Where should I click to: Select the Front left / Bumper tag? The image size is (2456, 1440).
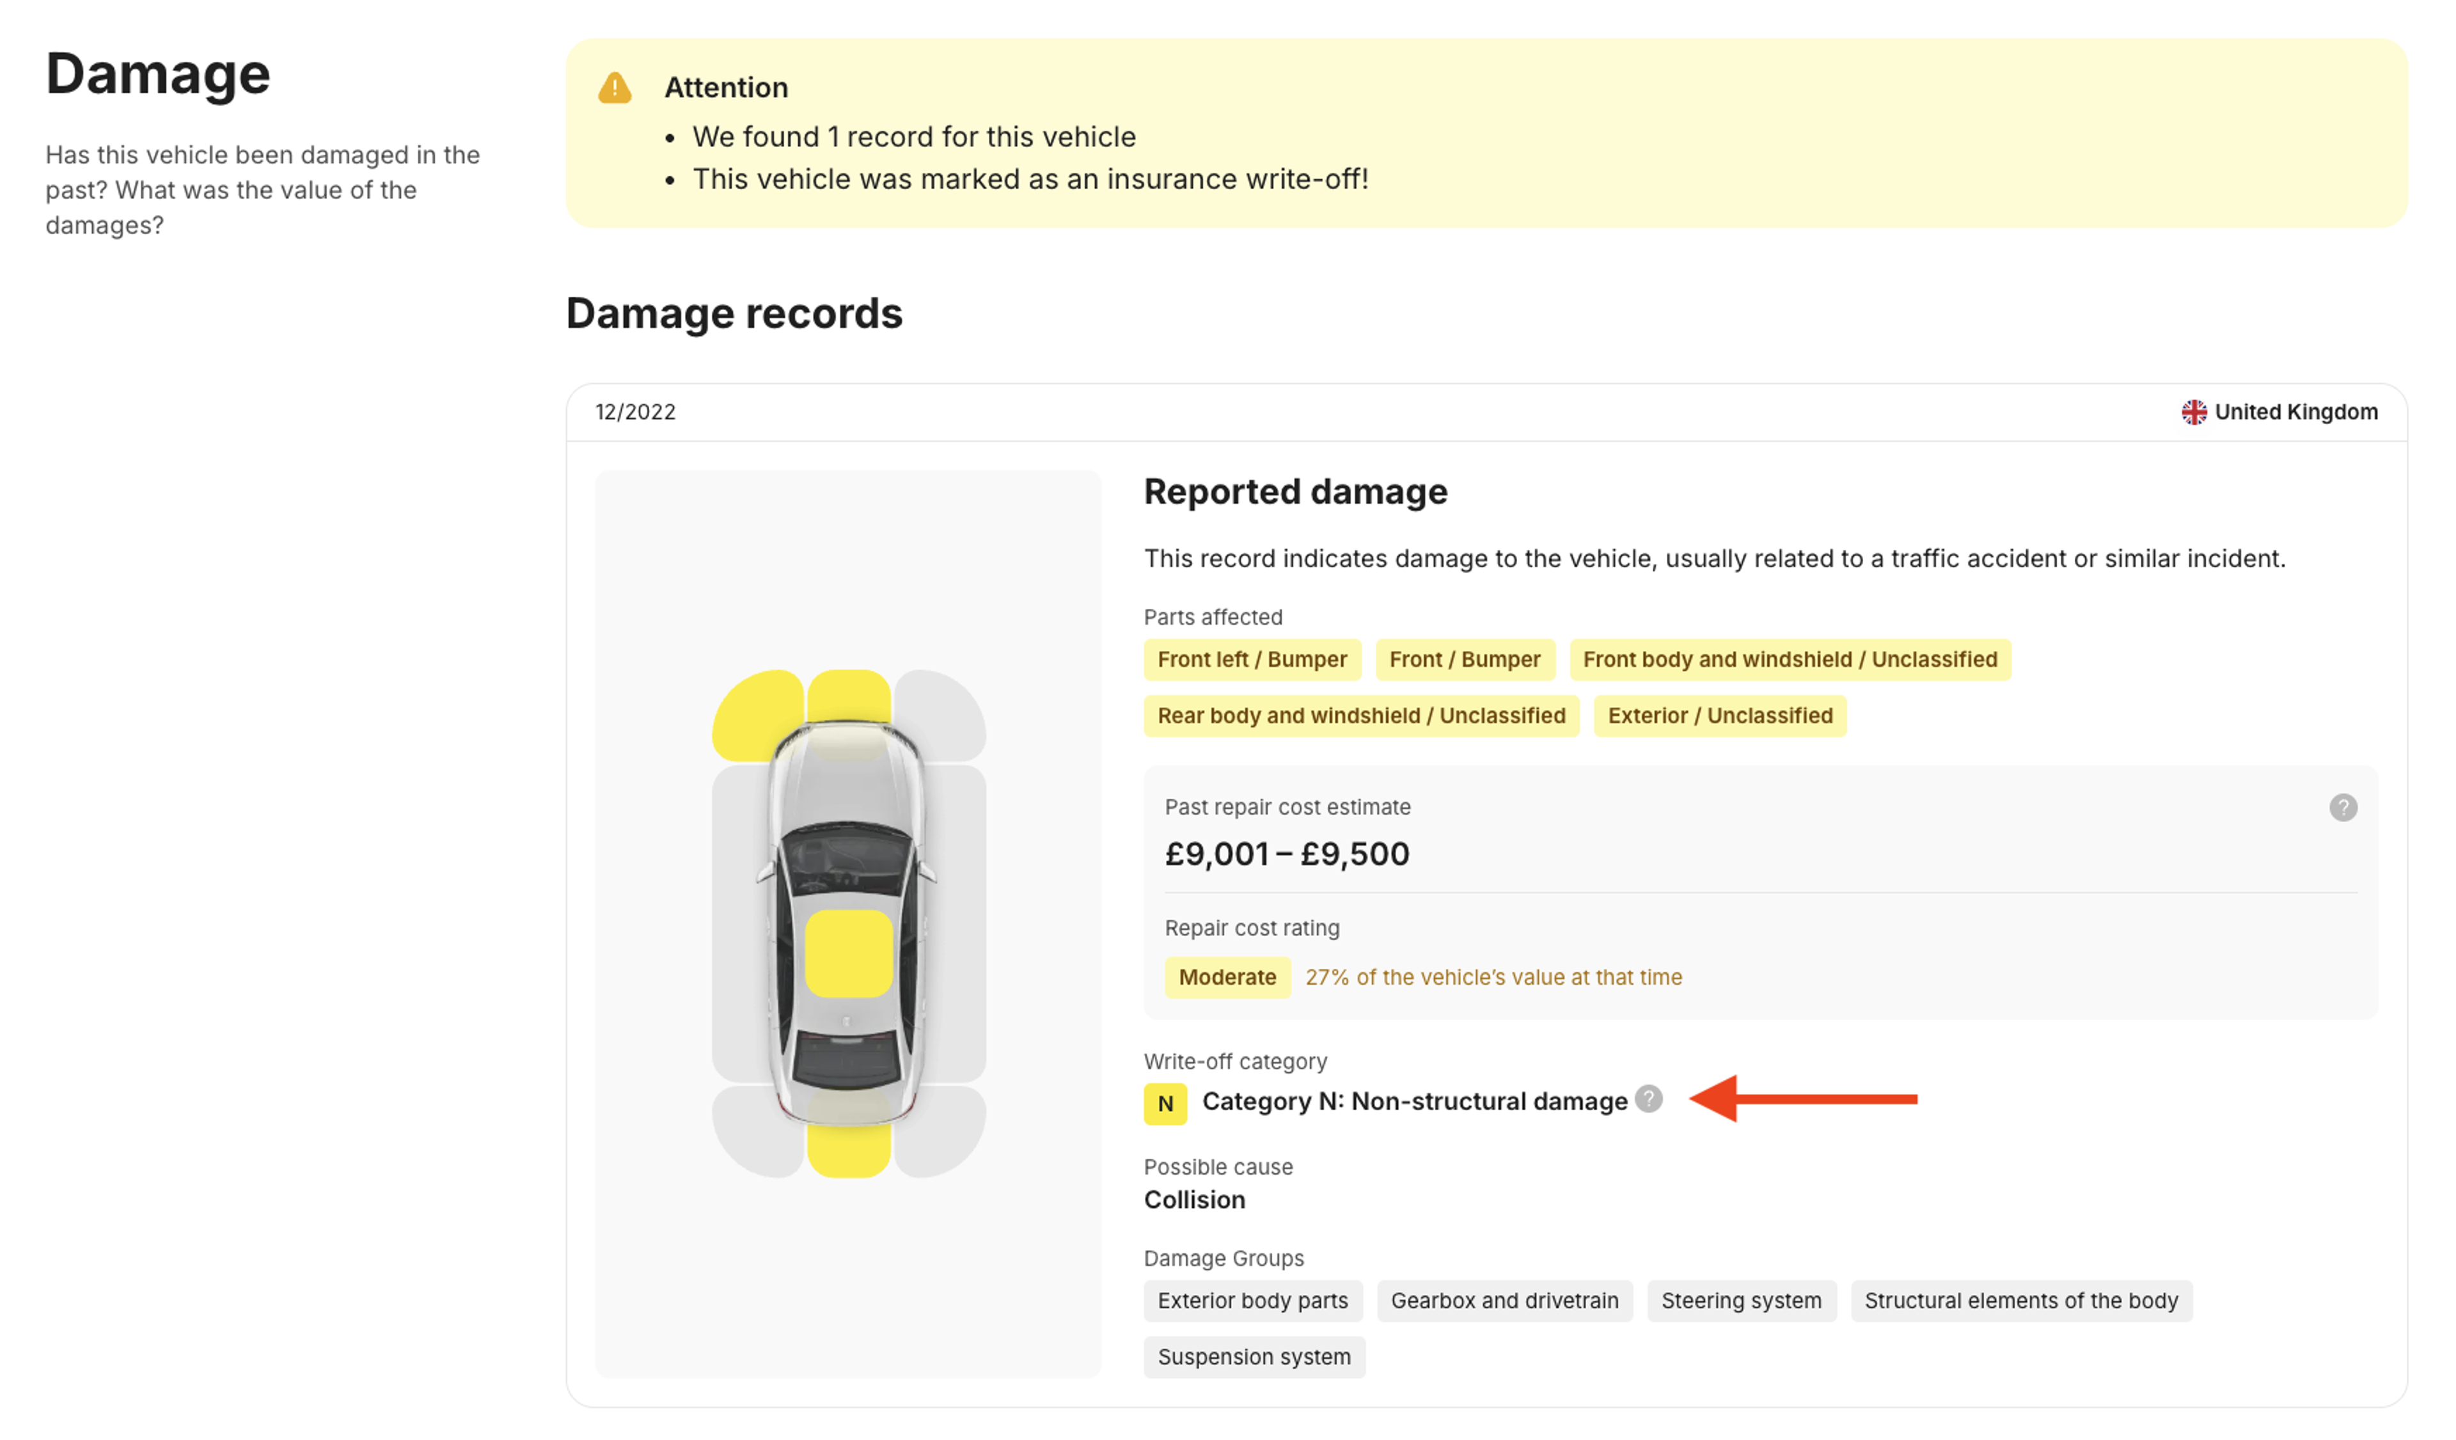pos(1252,660)
